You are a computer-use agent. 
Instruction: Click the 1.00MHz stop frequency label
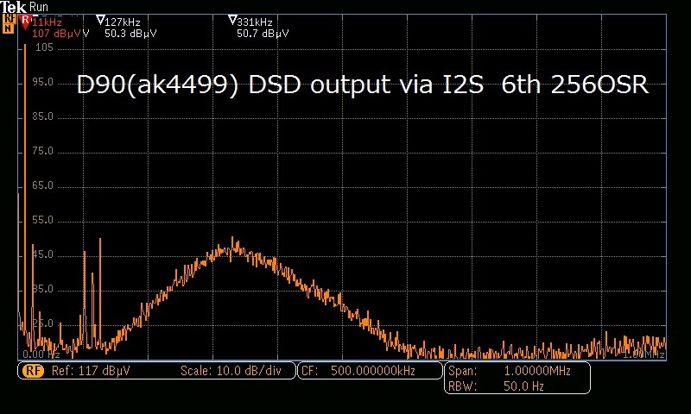click(x=643, y=354)
